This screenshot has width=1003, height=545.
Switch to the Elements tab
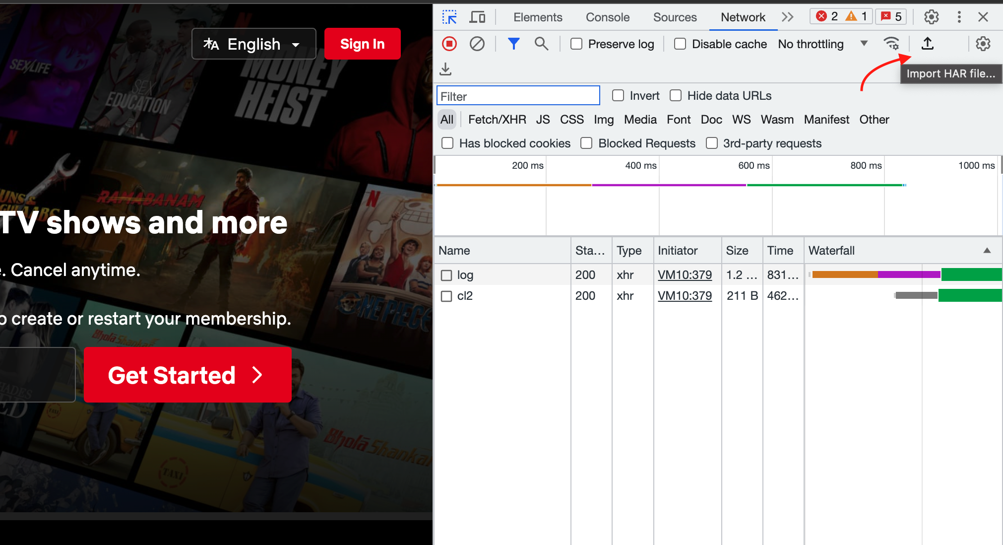coord(538,17)
